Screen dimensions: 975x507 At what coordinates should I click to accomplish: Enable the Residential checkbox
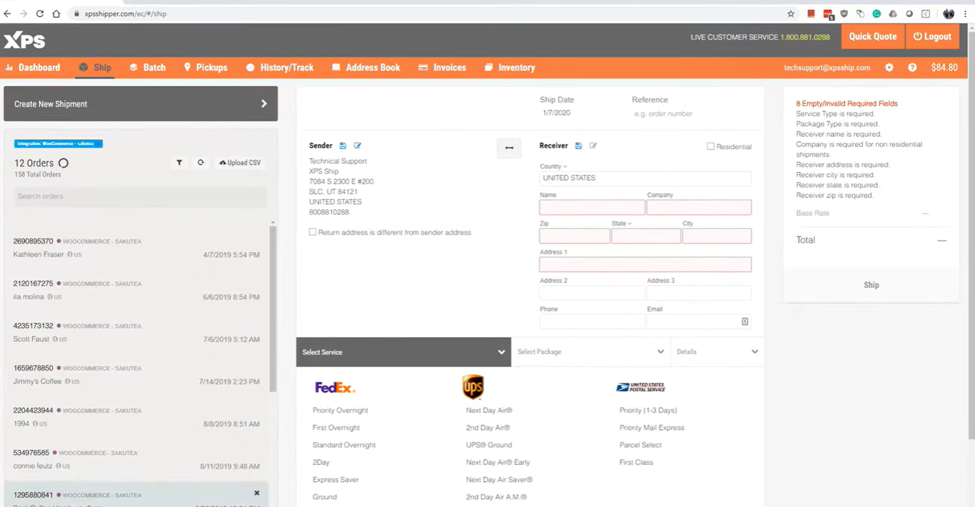point(710,146)
